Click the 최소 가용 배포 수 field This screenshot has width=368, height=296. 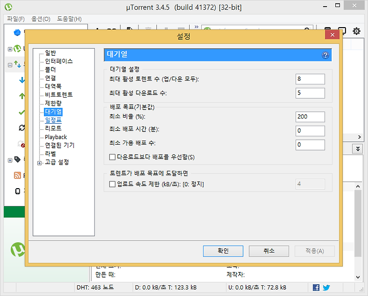tap(310, 145)
